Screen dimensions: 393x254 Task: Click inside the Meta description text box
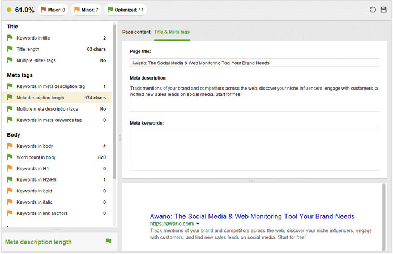click(x=254, y=98)
